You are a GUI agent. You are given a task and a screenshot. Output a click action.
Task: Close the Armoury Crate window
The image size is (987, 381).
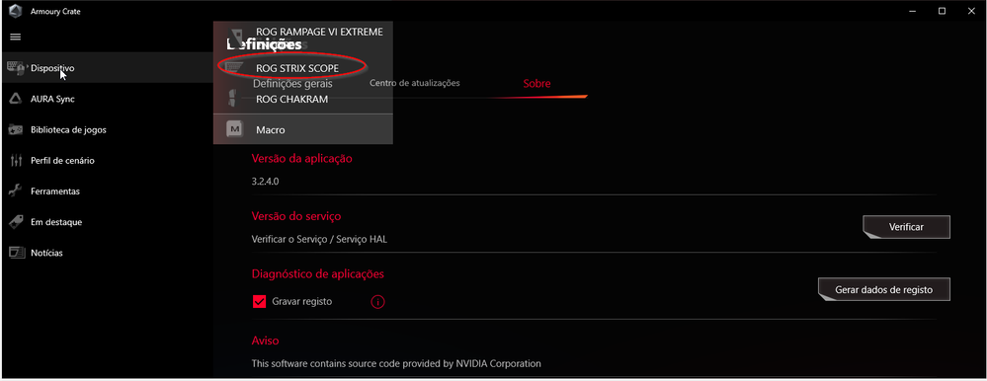971,11
